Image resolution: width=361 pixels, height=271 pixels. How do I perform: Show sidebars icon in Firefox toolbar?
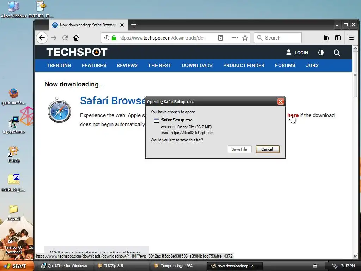(x=337, y=38)
